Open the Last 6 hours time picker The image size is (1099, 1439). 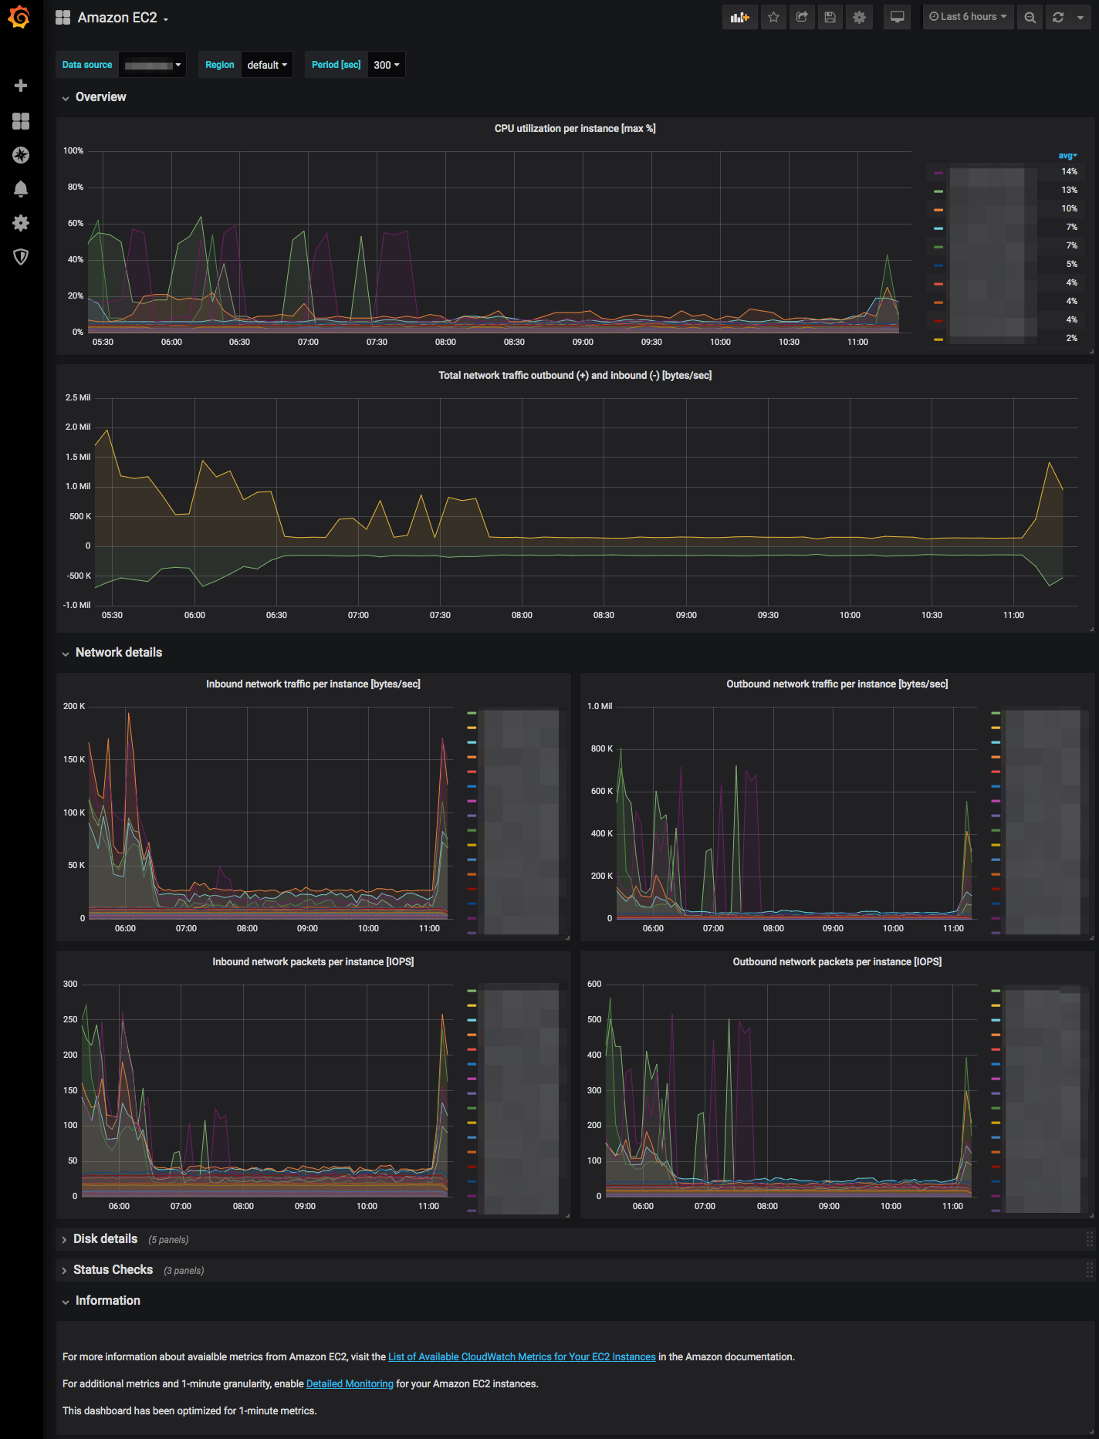click(968, 17)
